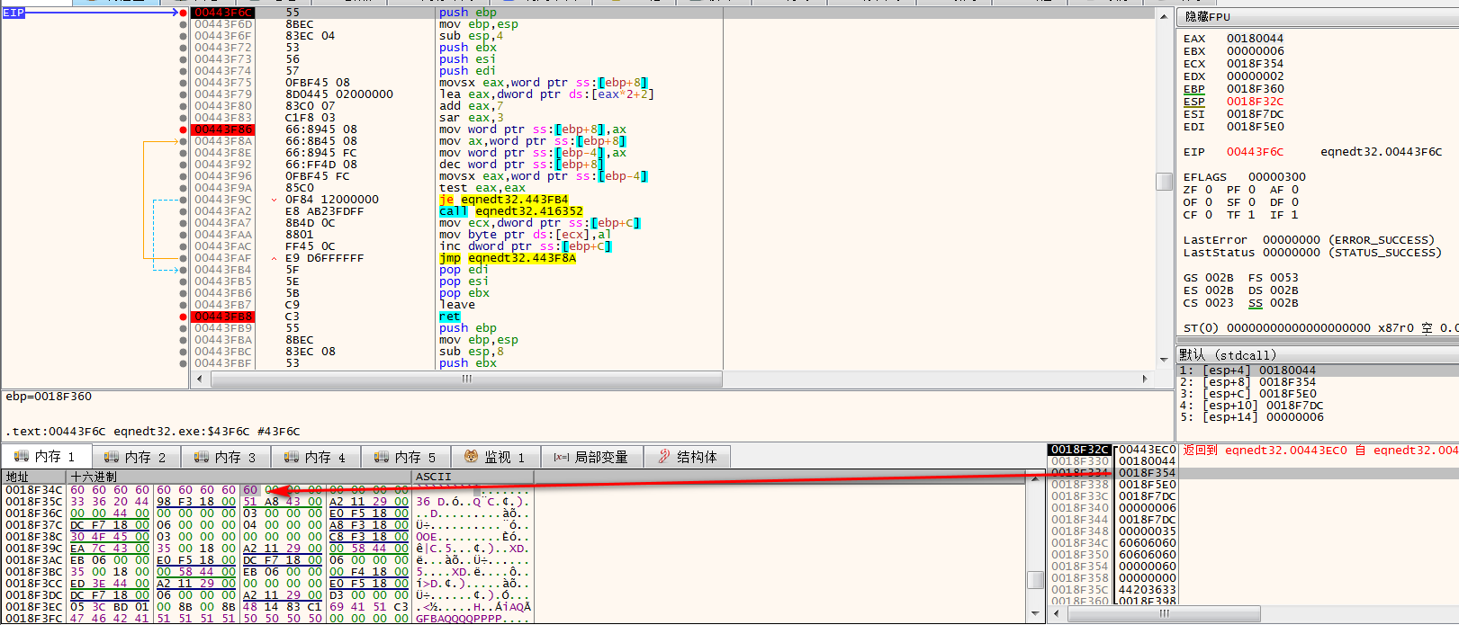Image resolution: width=1459 pixels, height=625 pixels.
Task: Select dump row address 0018F3EC
Action: (33, 607)
